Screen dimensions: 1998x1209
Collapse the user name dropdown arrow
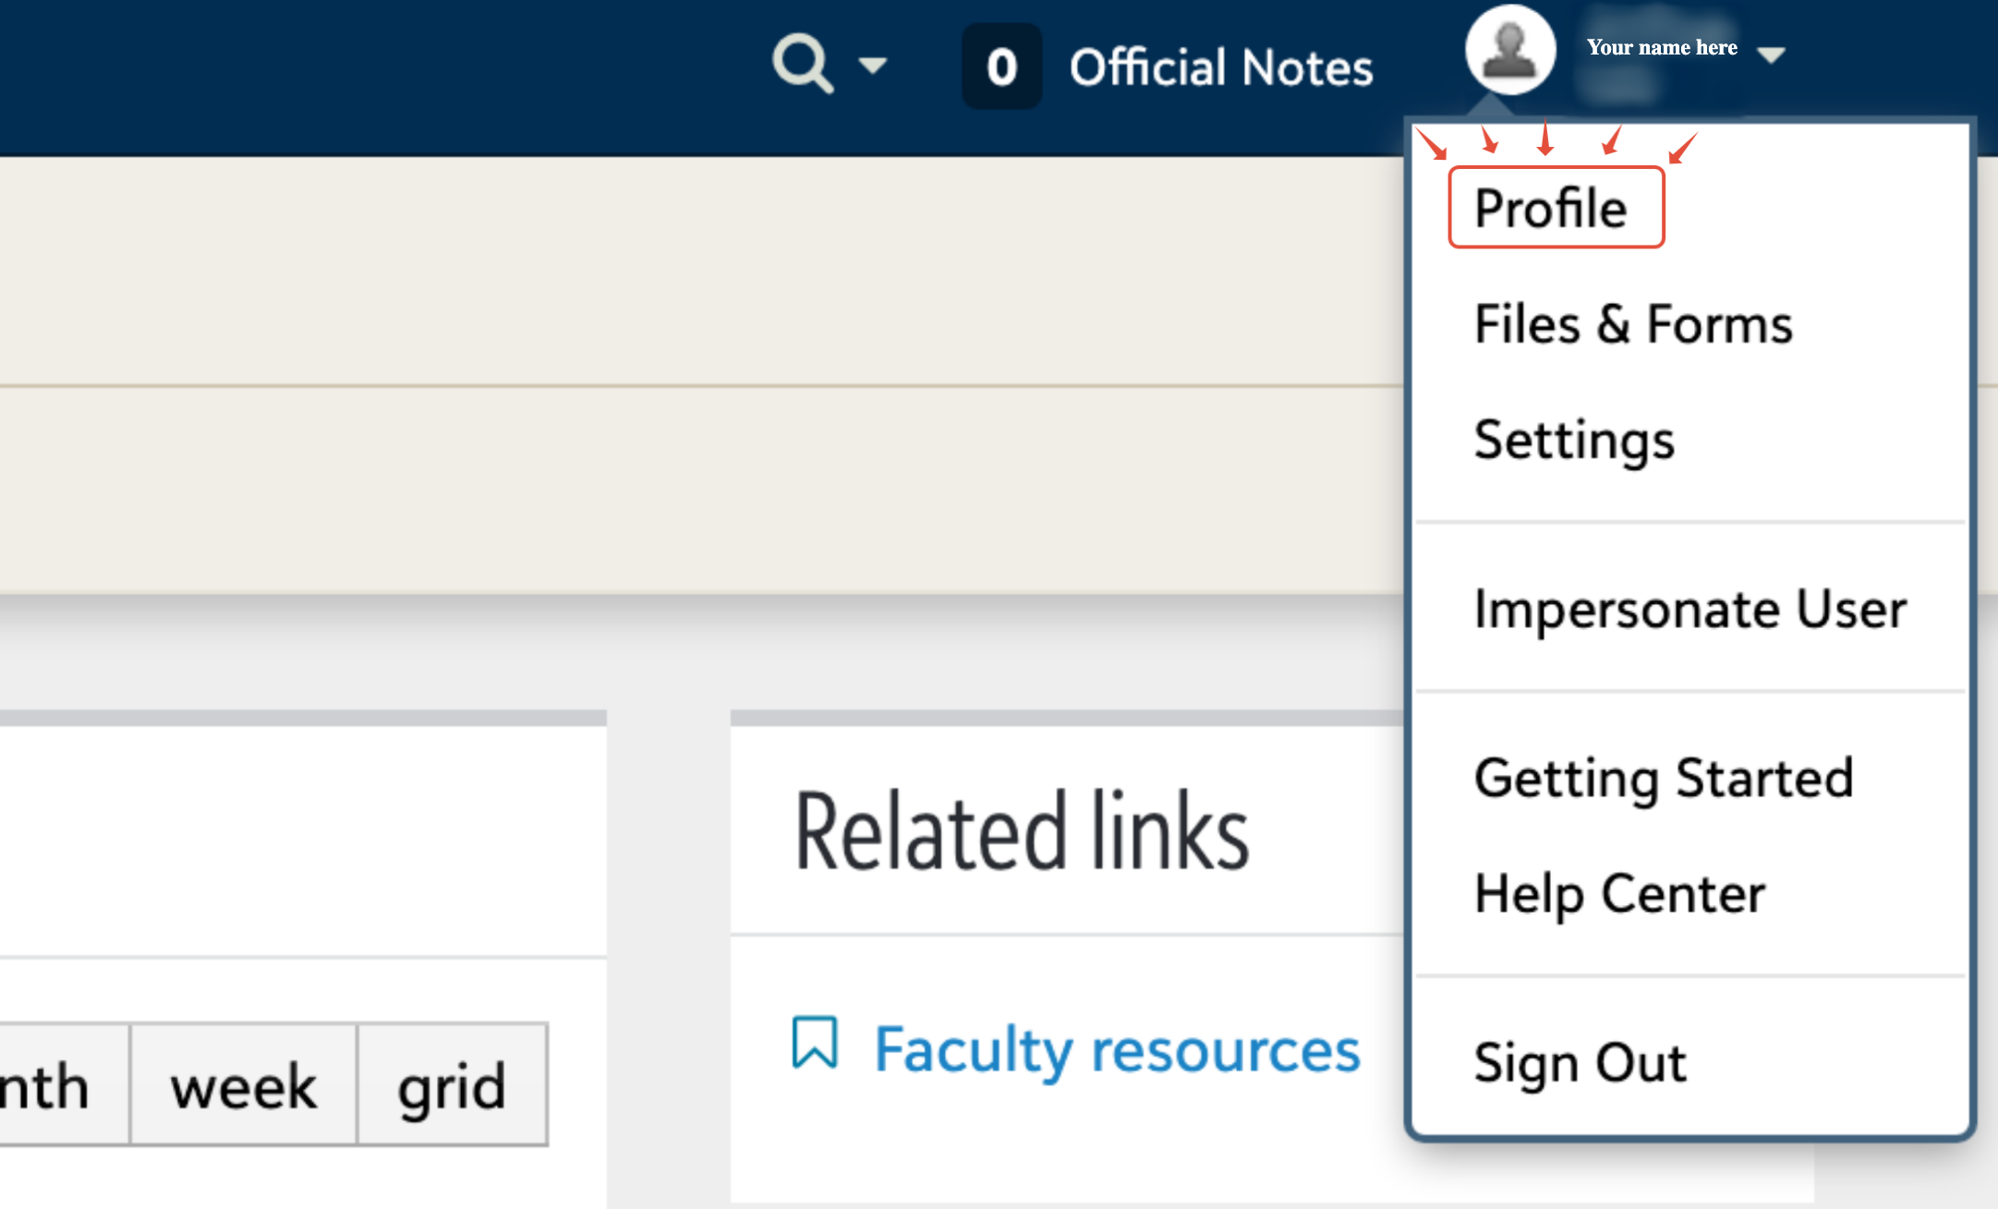(1771, 54)
